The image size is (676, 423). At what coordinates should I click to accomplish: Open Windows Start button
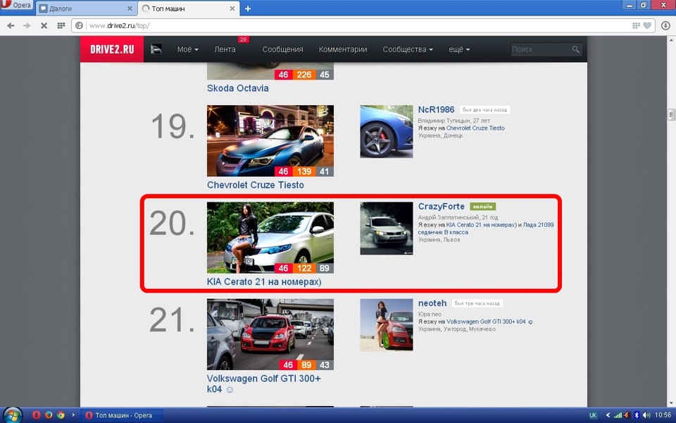point(12,415)
